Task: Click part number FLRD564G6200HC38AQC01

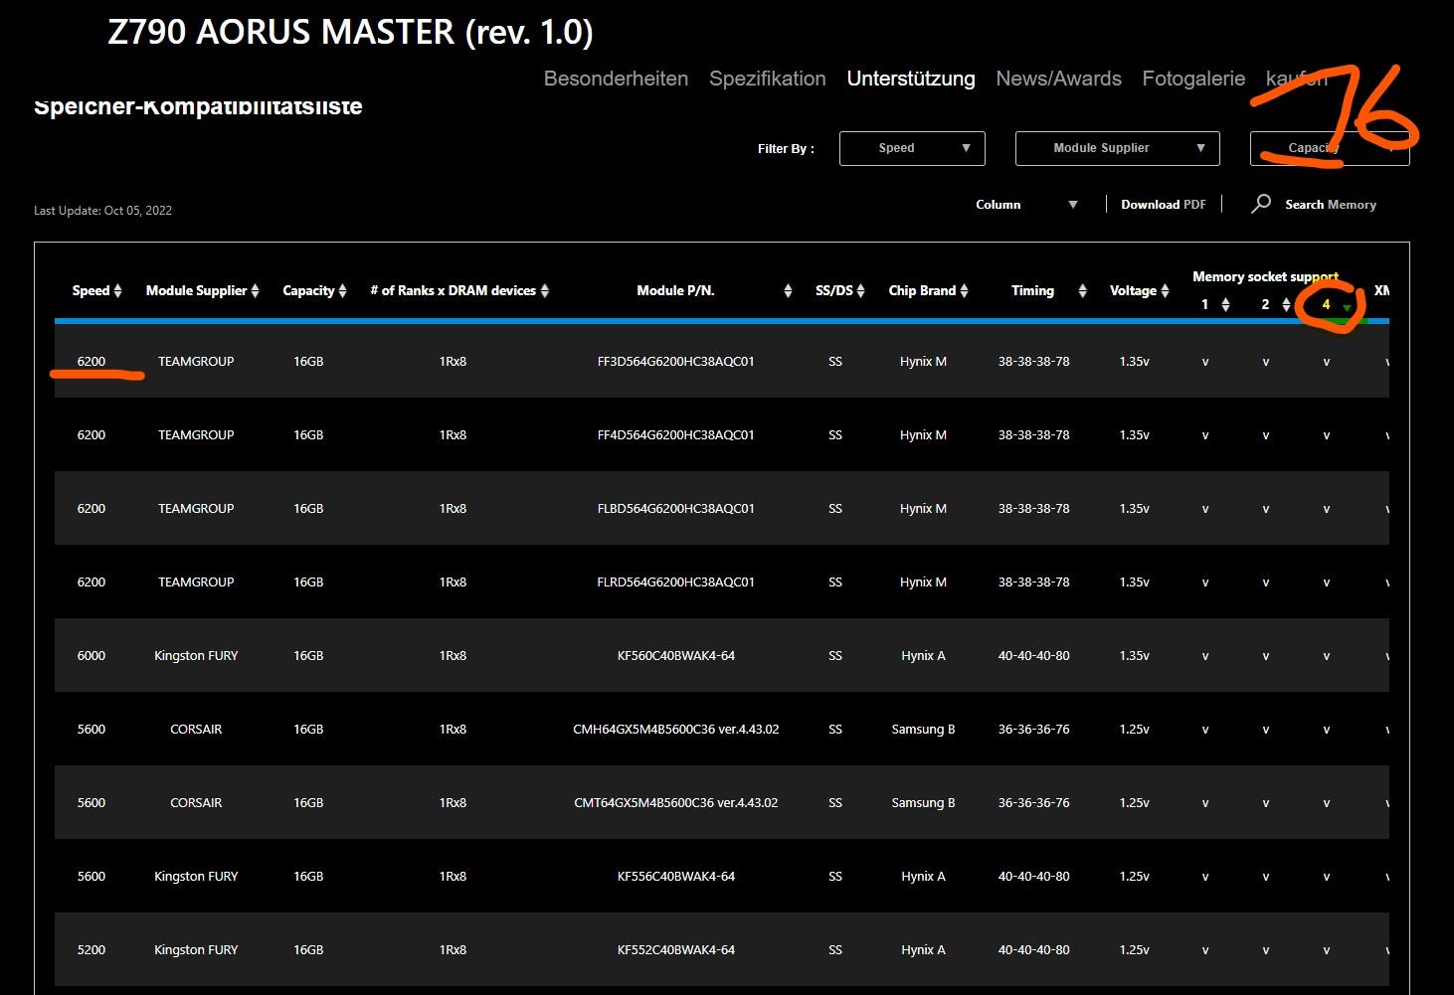Action: point(676,582)
